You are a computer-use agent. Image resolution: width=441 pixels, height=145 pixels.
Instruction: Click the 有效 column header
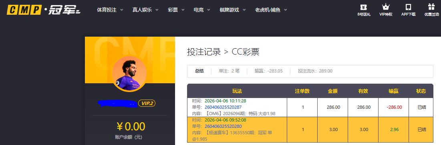tap(363, 91)
